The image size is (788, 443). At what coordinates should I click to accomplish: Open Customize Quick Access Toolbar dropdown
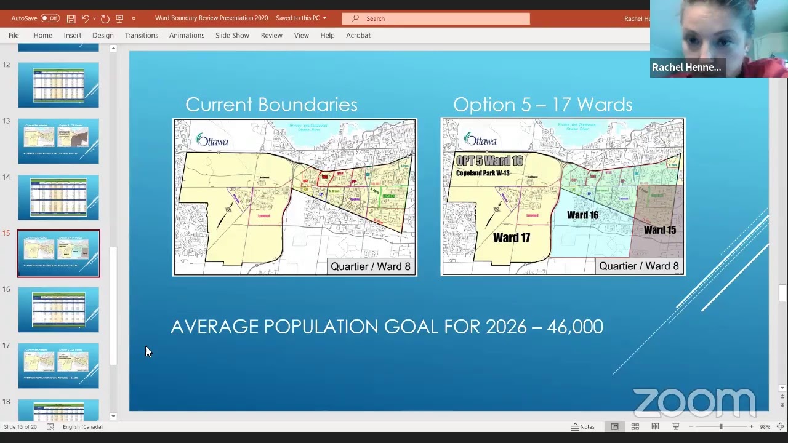pyautogui.click(x=134, y=18)
